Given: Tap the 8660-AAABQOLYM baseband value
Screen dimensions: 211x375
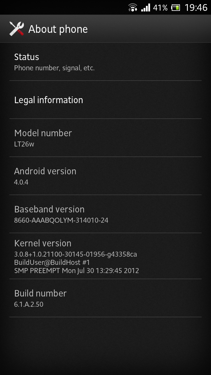Looking at the screenshot, I should pos(61,220).
